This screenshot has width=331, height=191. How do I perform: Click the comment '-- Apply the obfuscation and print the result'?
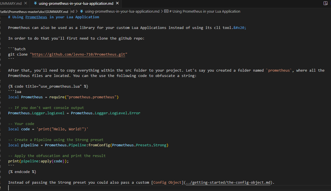pyautogui.click(x=57, y=156)
